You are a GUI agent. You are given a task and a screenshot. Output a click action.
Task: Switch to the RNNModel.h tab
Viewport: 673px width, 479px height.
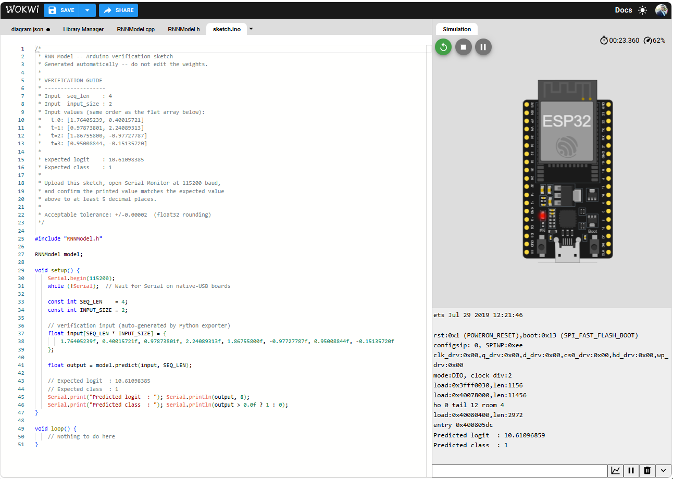[x=184, y=29]
